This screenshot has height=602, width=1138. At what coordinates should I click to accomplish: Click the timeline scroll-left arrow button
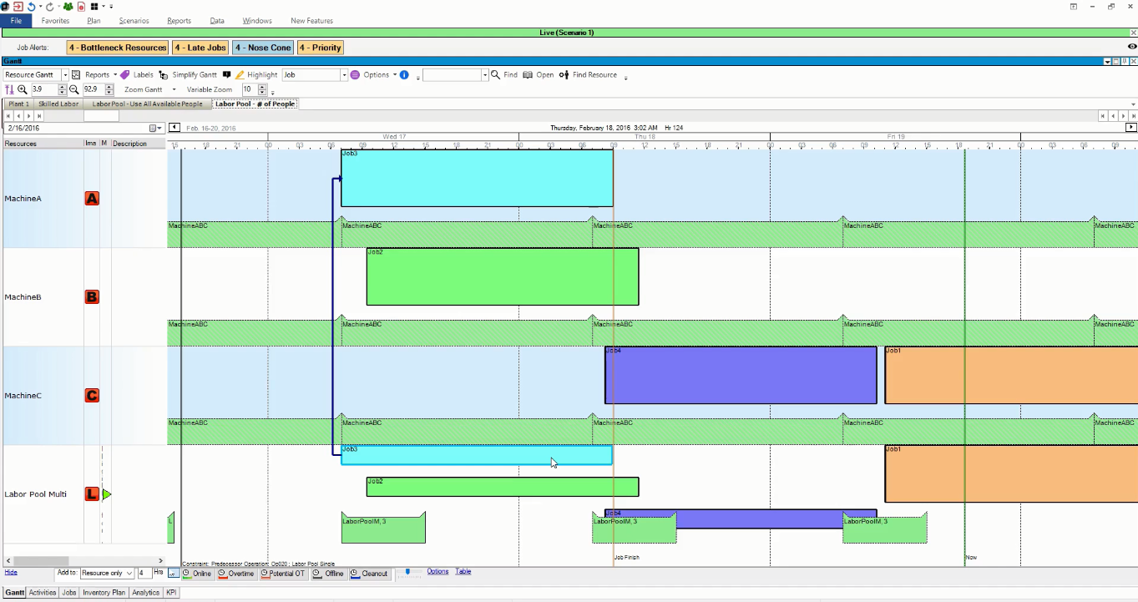[174, 128]
